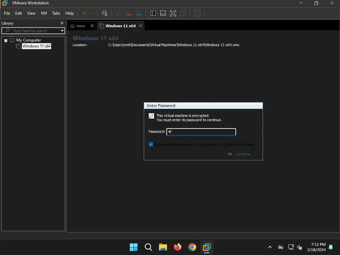The image size is (340, 255).
Task: Click the console view toolbar icon
Action: pos(197,13)
